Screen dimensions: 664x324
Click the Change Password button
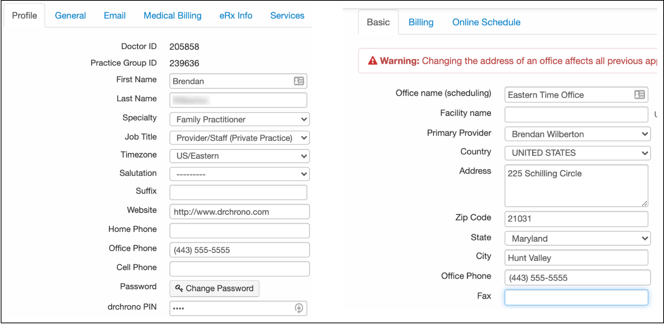tap(214, 288)
